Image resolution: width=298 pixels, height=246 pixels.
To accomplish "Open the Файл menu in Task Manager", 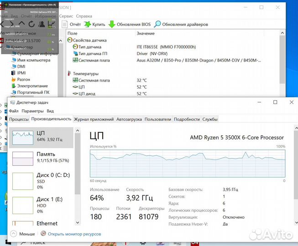I will 14,111.
